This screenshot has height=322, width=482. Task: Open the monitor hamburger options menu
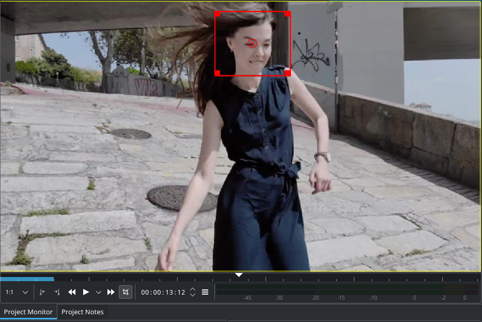click(205, 292)
